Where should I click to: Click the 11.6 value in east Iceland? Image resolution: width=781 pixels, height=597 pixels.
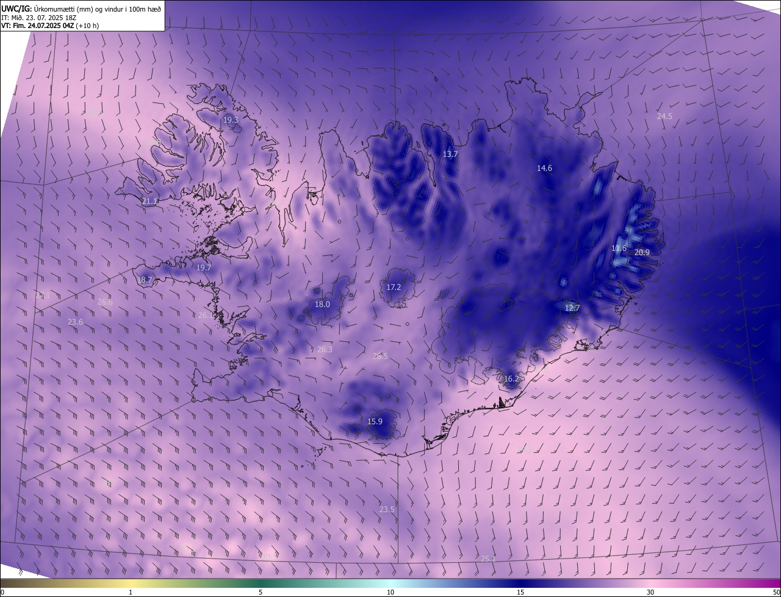click(x=619, y=248)
